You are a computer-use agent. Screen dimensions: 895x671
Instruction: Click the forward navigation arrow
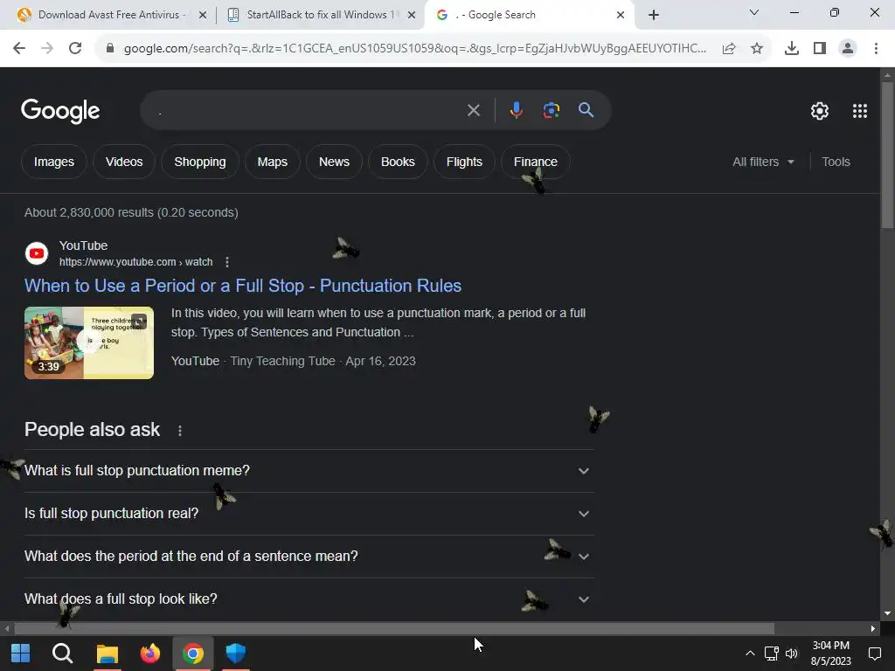coord(47,49)
